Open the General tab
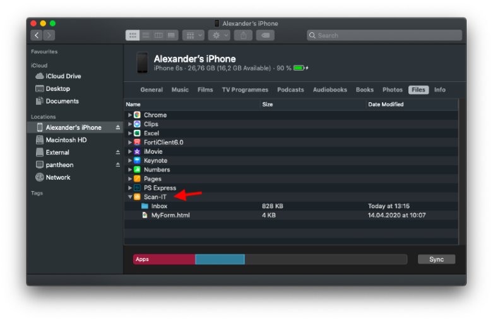The height and width of the screenshot is (321, 493). coord(151,90)
